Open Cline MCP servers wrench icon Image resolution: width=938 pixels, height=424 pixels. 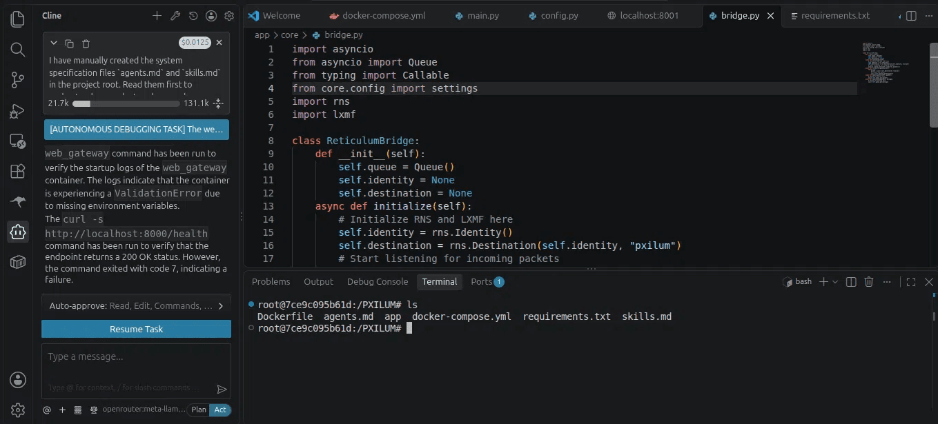click(175, 16)
